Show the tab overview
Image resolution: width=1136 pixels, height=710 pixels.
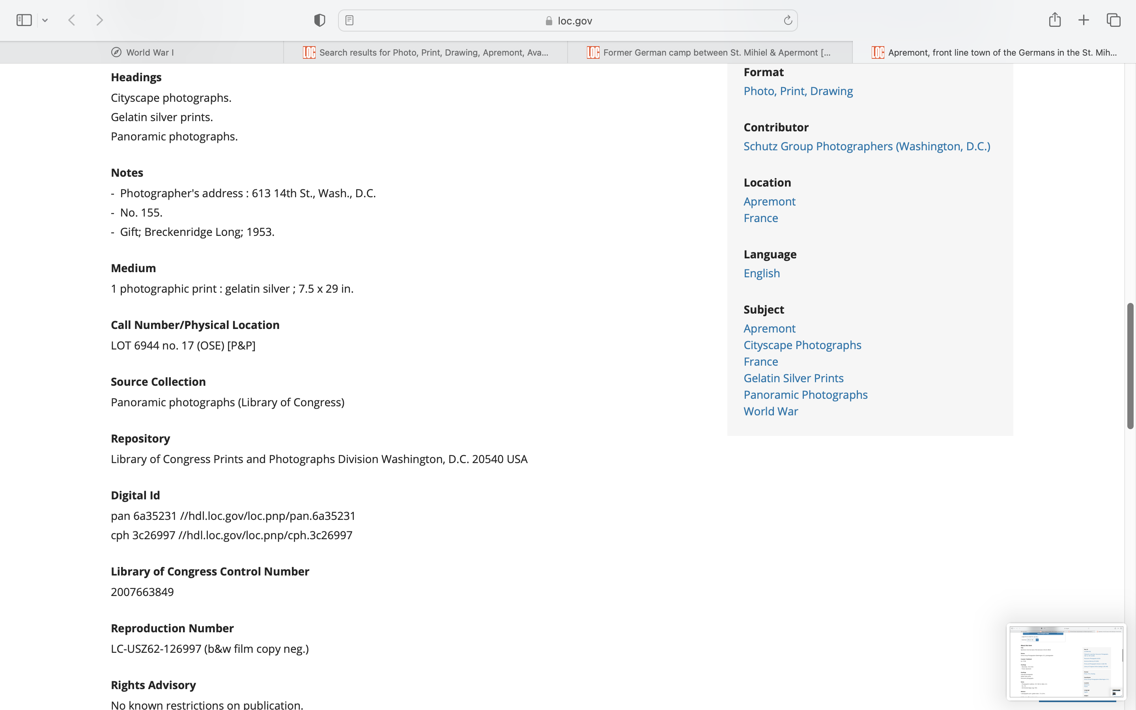pos(1114,20)
